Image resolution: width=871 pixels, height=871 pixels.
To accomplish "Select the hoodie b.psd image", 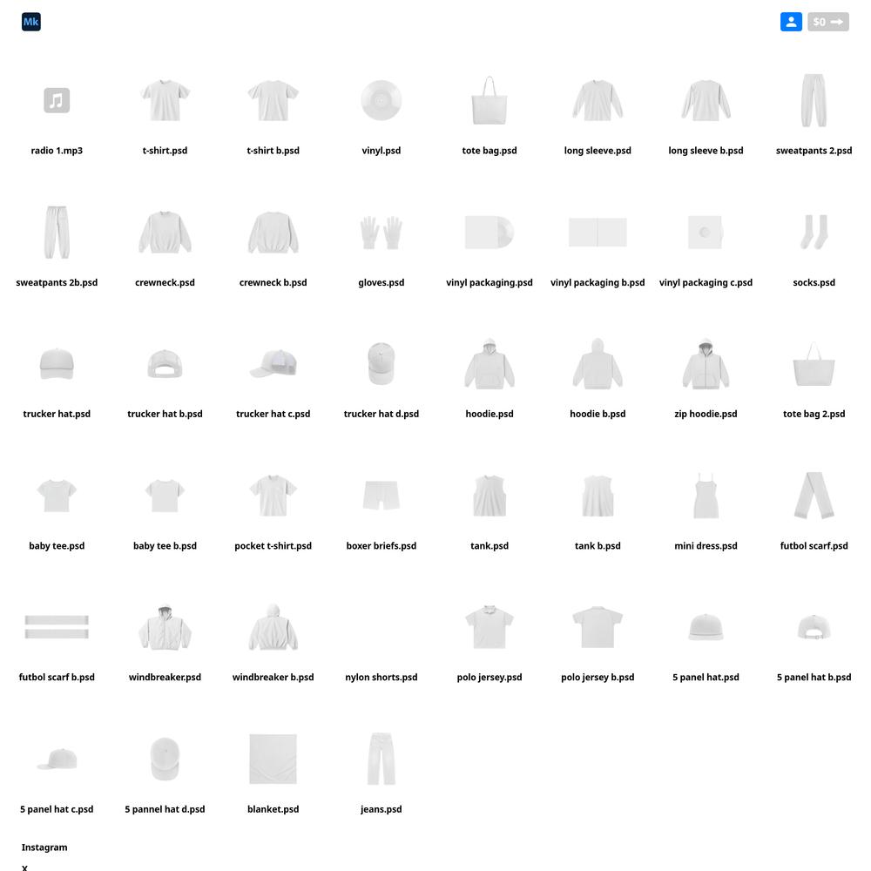I will [x=598, y=364].
